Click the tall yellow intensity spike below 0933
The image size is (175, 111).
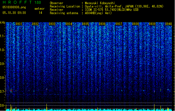[x=47, y=107]
